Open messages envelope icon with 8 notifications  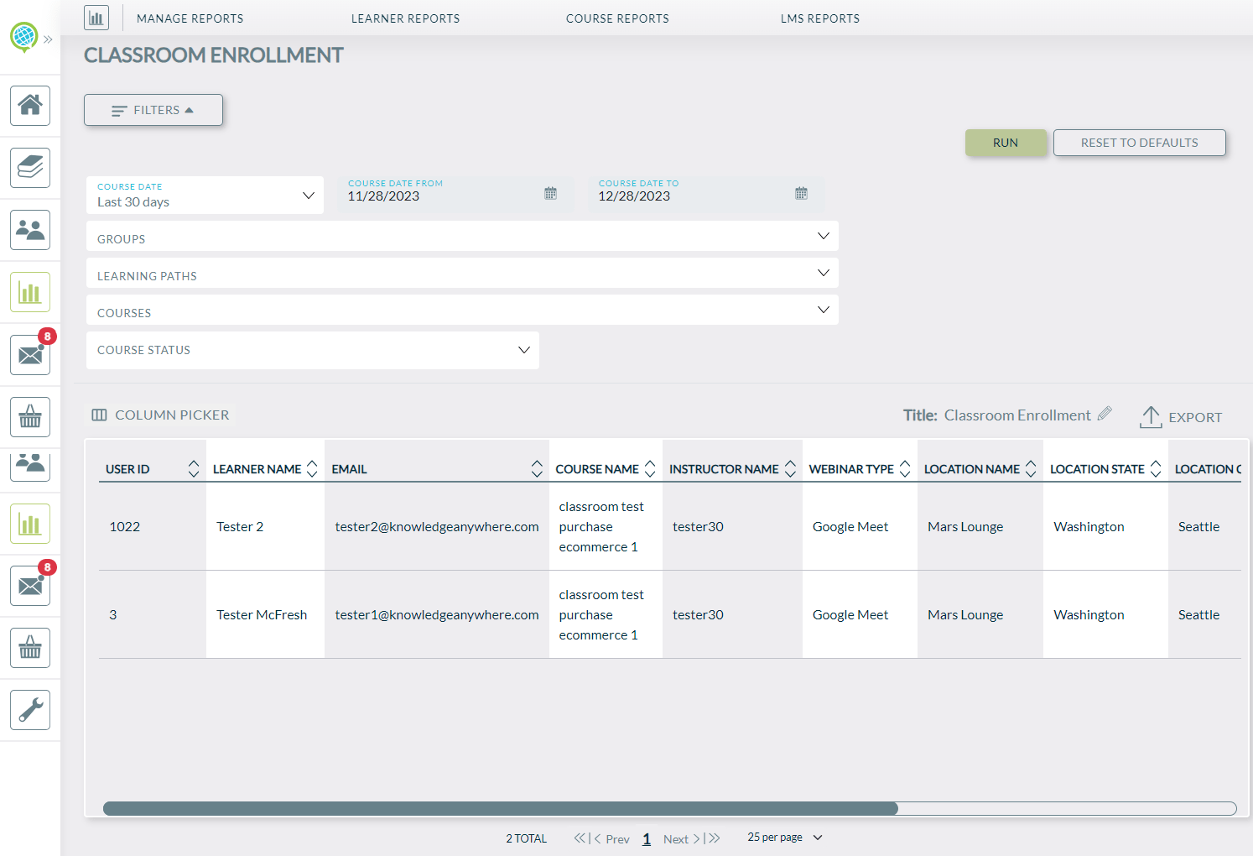(29, 354)
